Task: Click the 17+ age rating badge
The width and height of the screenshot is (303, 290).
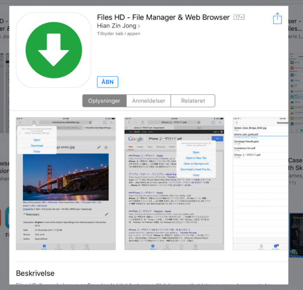Action: pyautogui.click(x=239, y=17)
